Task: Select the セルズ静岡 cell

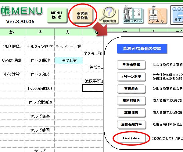Action: [x=40, y=130]
